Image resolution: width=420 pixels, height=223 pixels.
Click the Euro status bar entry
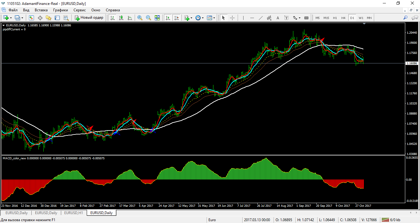pos(212,220)
